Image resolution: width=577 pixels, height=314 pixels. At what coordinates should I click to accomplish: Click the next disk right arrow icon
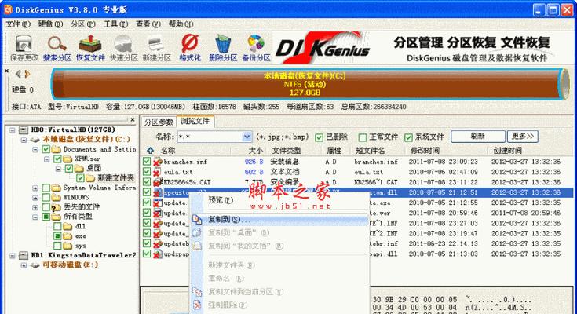27,74
